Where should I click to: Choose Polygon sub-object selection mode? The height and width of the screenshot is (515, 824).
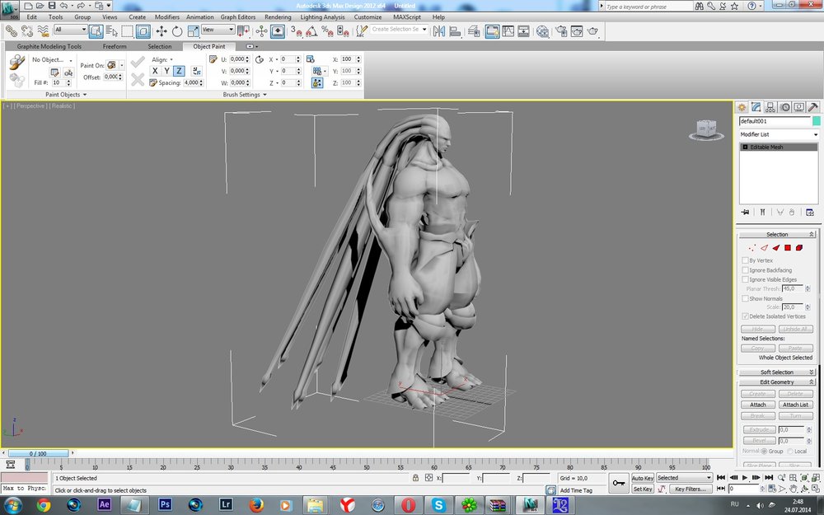788,247
